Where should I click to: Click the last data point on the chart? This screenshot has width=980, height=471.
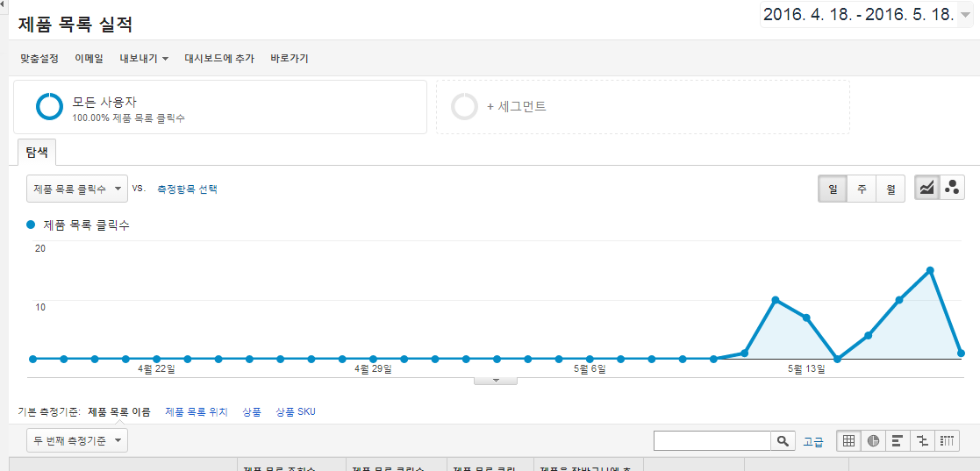[961, 353]
